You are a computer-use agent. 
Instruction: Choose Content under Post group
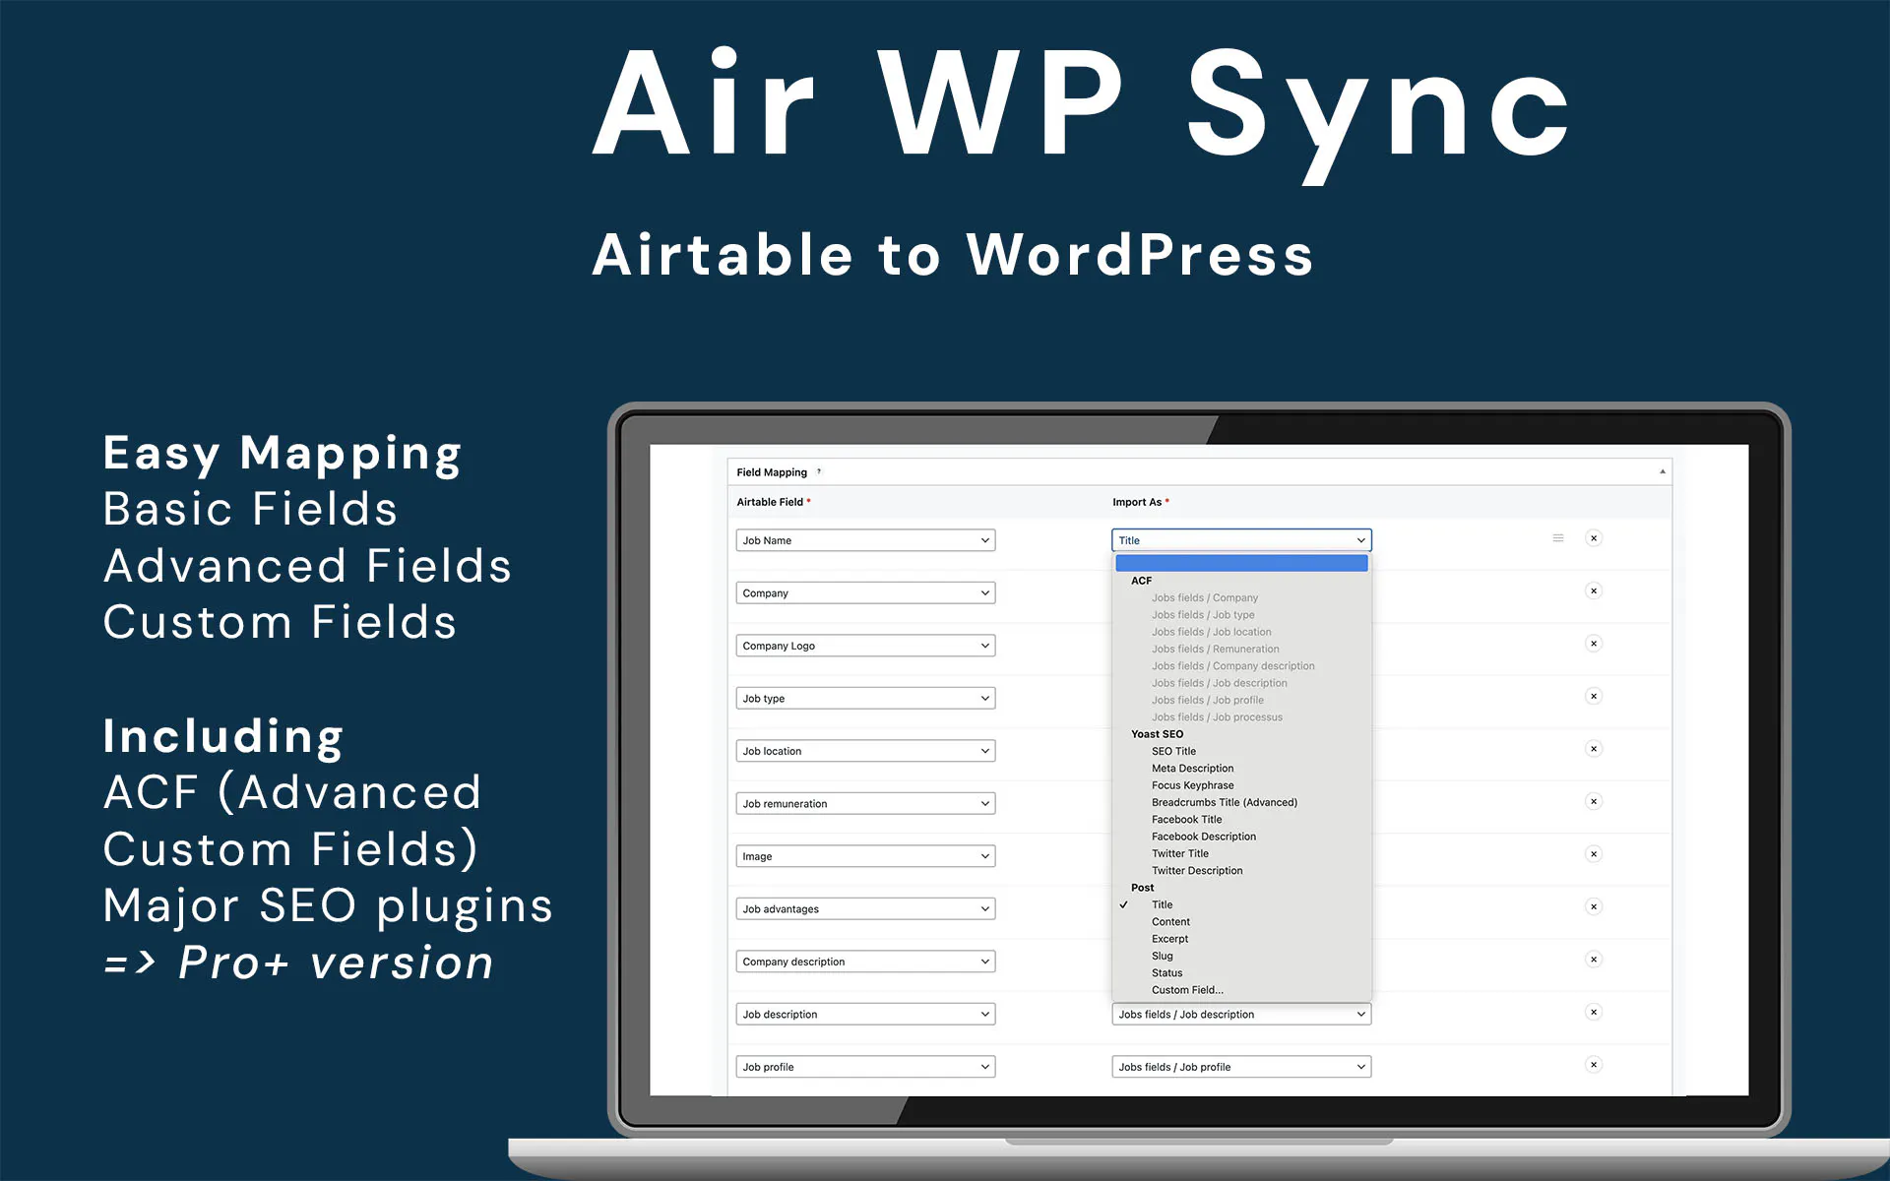(x=1170, y=922)
